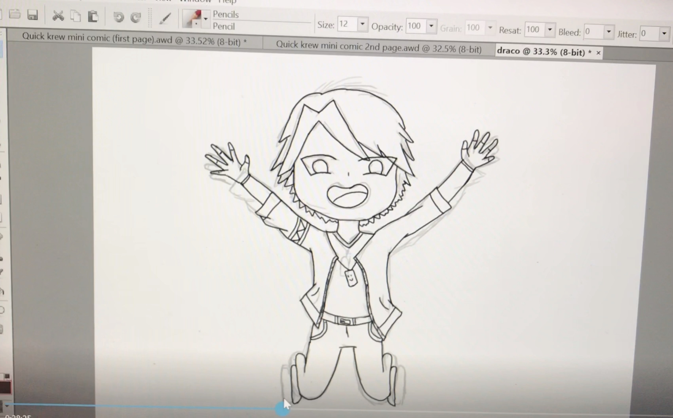Redo the undone stroke
The image size is (673, 418).
coord(136,17)
